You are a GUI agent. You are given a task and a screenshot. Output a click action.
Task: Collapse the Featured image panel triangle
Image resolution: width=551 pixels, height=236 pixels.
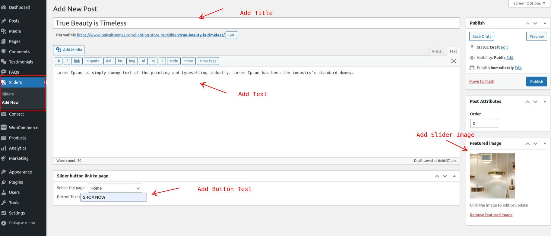point(545,143)
